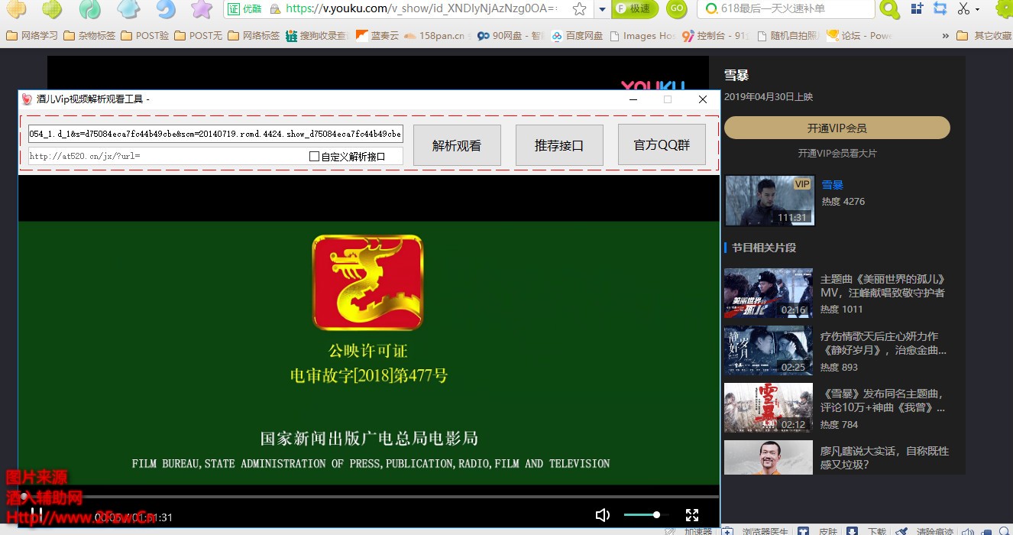Open the browser extensions grid icon
1013x535 pixels.
click(918, 9)
